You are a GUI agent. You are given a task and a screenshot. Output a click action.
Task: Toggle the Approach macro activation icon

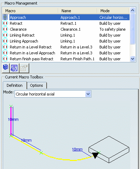click(5, 17)
